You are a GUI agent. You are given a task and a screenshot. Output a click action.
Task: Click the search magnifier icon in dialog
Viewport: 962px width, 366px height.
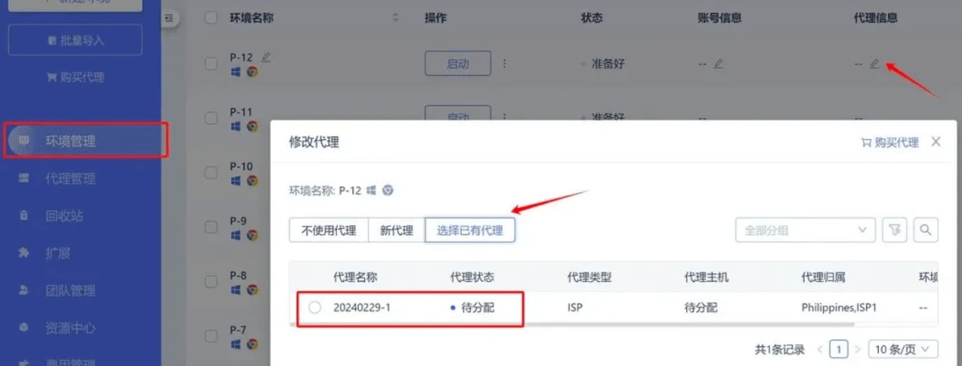(925, 229)
